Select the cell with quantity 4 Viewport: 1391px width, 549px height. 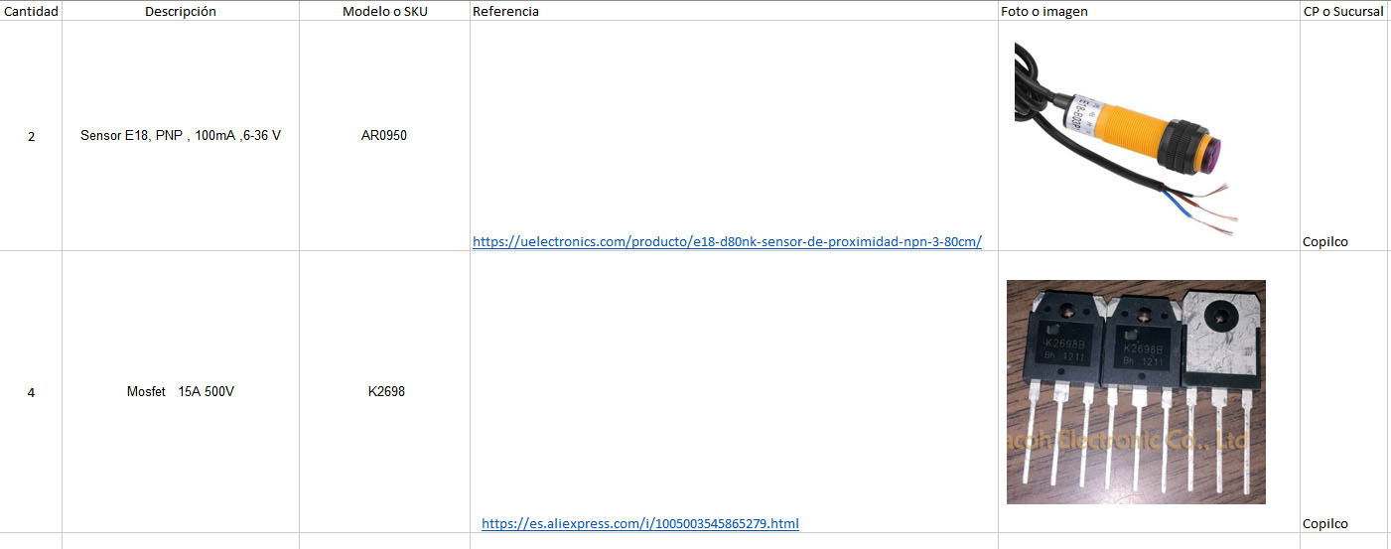pyautogui.click(x=31, y=392)
